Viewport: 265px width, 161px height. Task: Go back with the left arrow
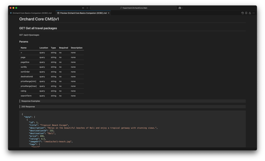(x=83, y=8)
